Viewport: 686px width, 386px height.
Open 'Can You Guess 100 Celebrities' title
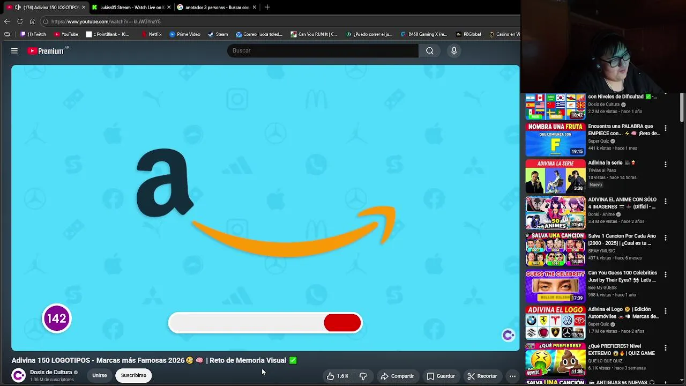[x=622, y=276]
